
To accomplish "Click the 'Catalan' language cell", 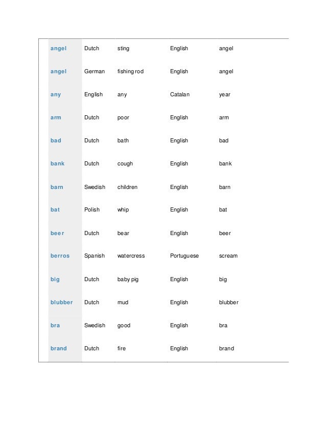I will pyautogui.click(x=180, y=94).
